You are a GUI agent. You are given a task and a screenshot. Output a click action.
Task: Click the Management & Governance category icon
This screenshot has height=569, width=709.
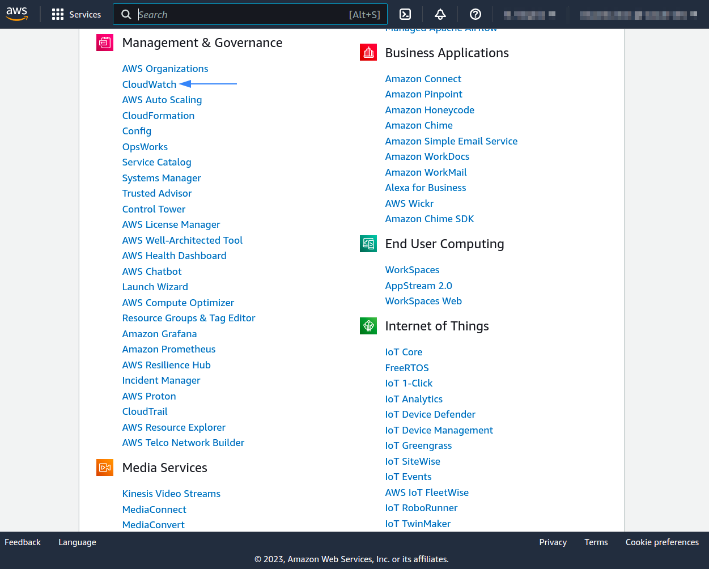[105, 43]
